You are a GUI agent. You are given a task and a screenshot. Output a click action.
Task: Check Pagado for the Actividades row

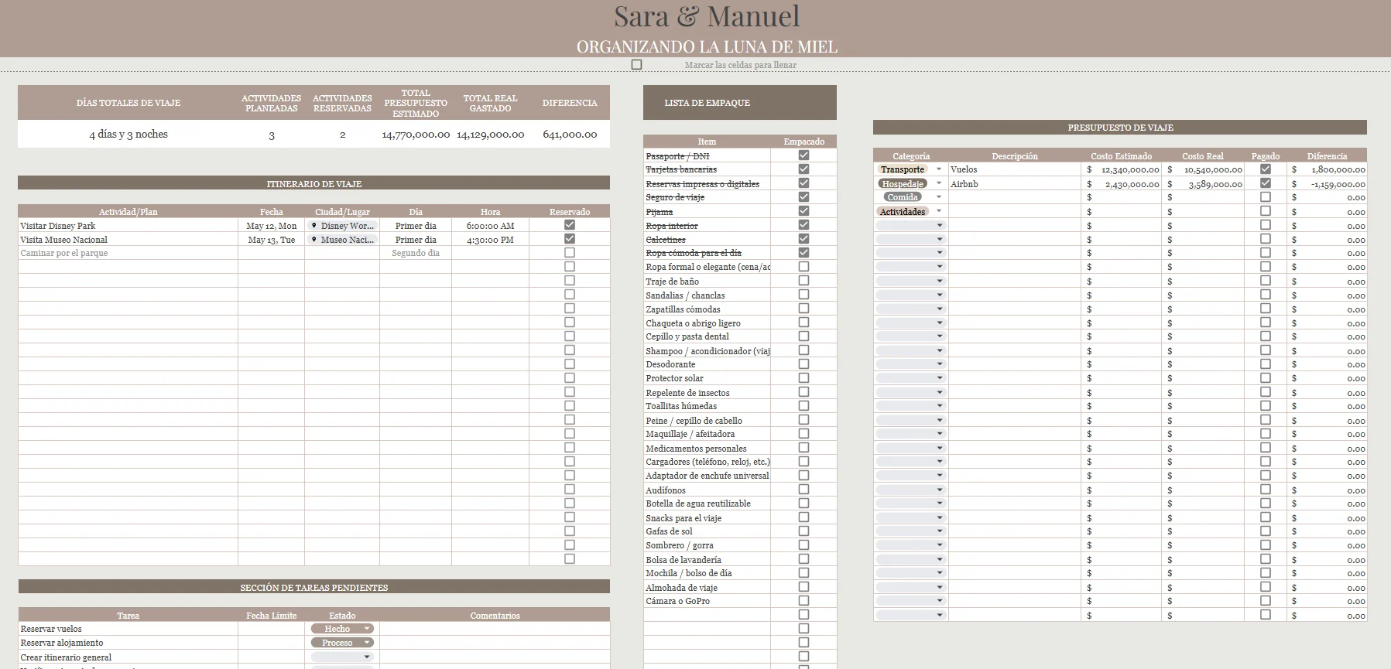click(1266, 211)
